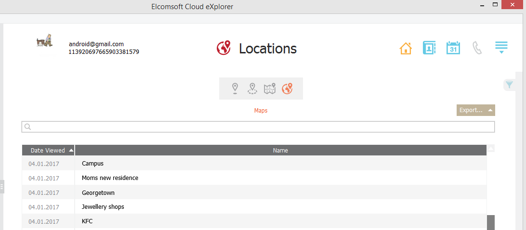This screenshot has width=526, height=230.
Task: Select the single location pin view
Action: tap(235, 89)
